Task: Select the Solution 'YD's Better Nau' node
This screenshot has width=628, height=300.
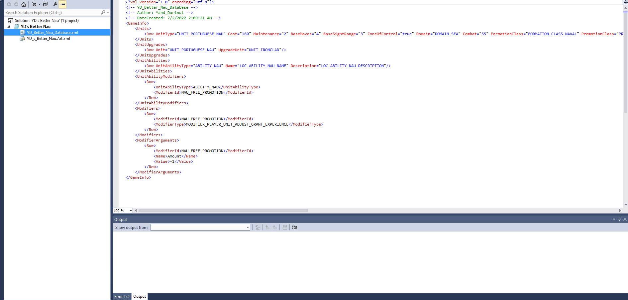Action: pos(47,21)
